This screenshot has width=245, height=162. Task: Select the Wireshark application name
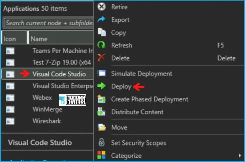[x=47, y=121]
